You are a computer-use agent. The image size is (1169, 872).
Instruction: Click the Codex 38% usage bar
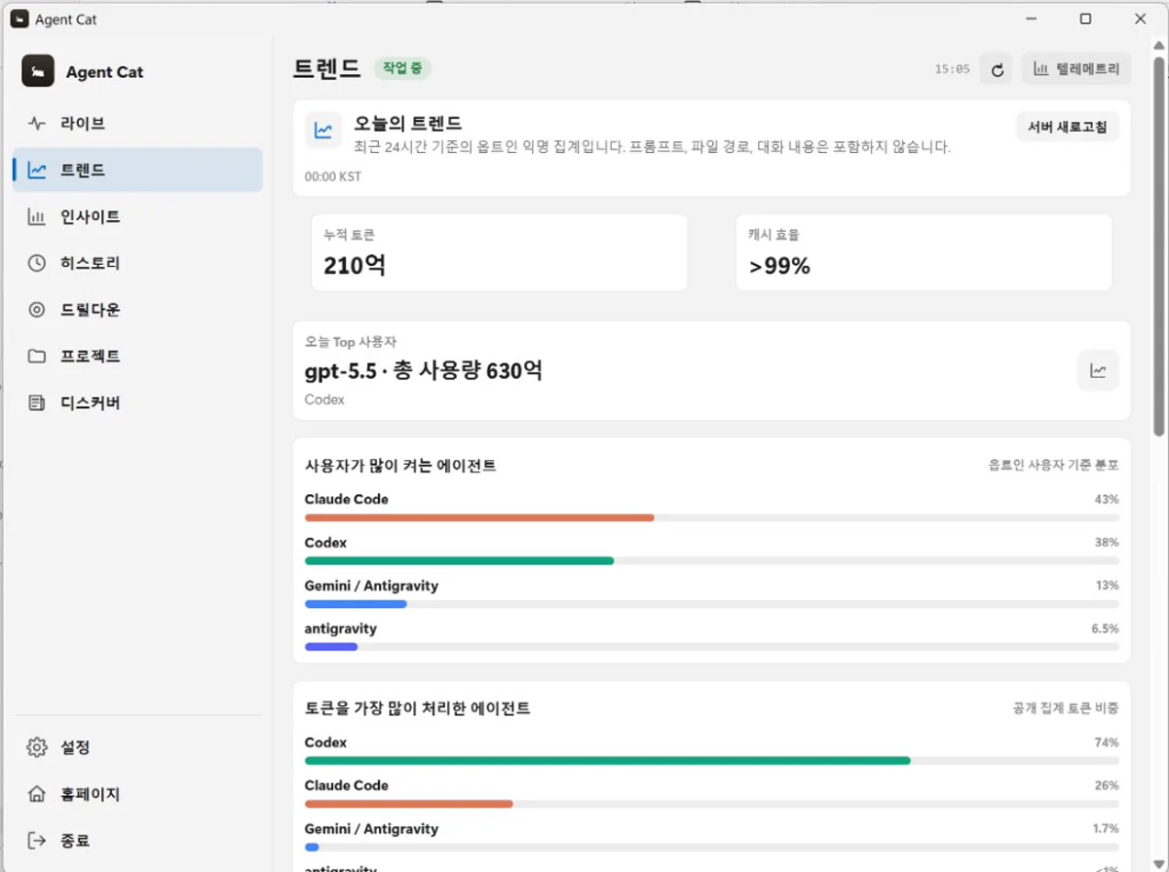pos(712,560)
